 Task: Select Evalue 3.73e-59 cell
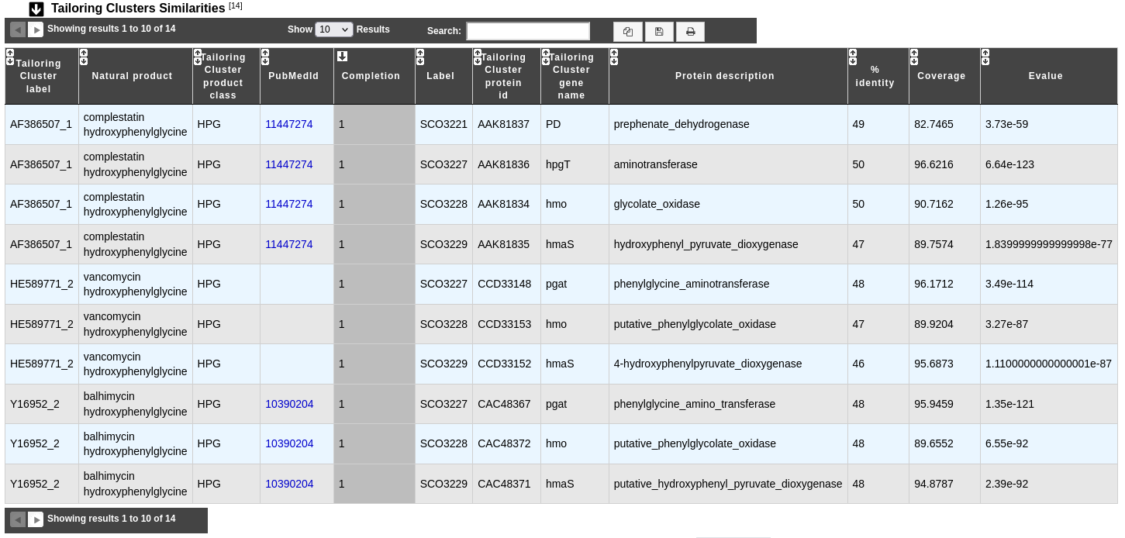click(1049, 124)
